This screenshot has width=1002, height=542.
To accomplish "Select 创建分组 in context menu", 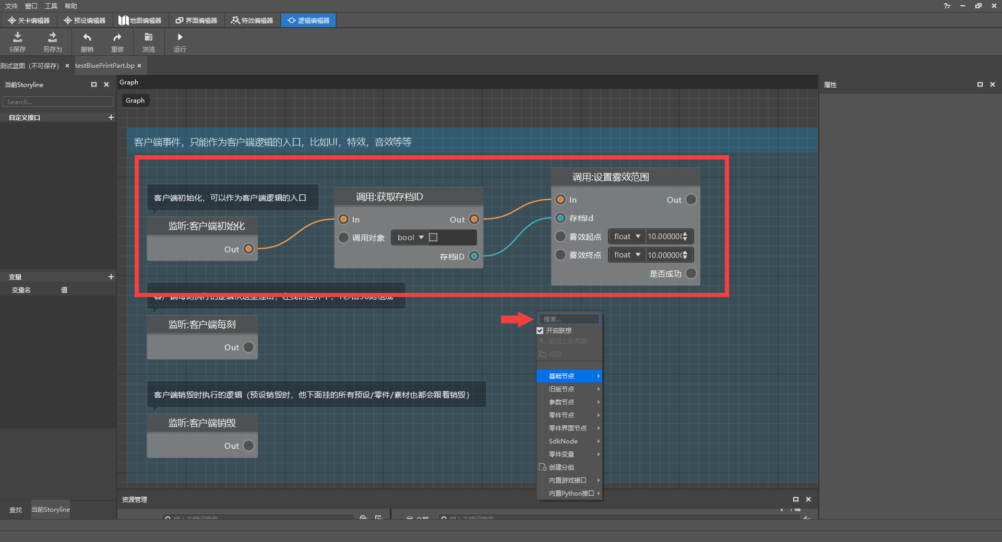I will (569, 467).
